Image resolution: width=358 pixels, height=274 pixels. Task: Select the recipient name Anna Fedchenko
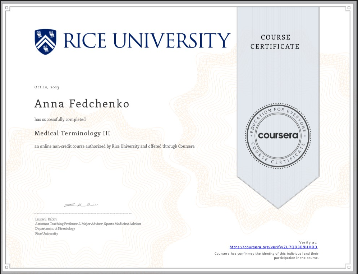pyautogui.click(x=82, y=104)
